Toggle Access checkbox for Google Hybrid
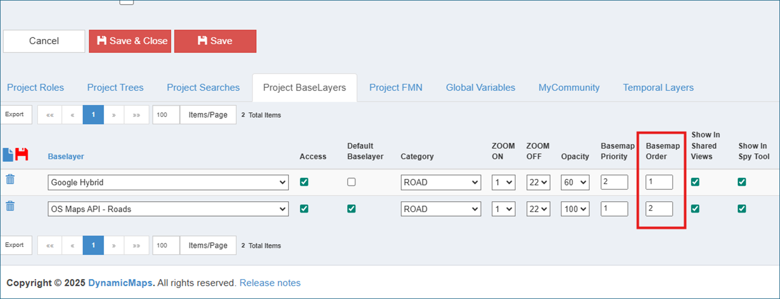This screenshot has height=299, width=780. pos(304,182)
